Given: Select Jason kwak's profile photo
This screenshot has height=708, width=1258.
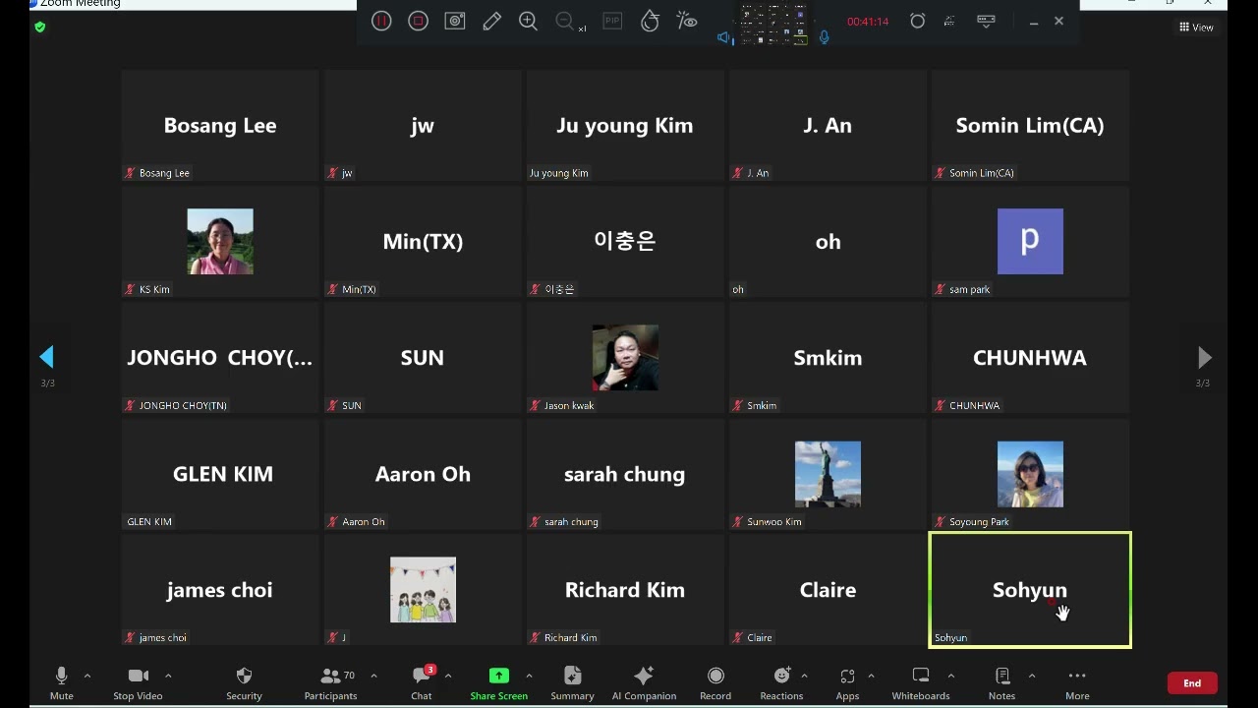Looking at the screenshot, I should [x=625, y=358].
